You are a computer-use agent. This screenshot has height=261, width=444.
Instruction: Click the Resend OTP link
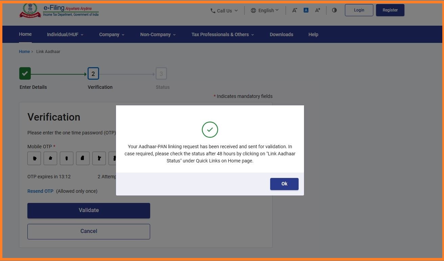40,191
